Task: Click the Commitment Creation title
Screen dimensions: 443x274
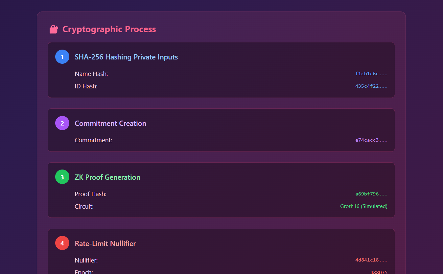Action: [x=110, y=123]
